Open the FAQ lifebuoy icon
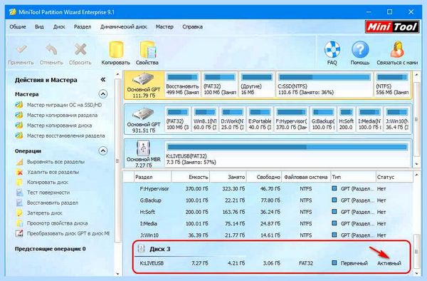The image size is (427, 281). click(332, 50)
